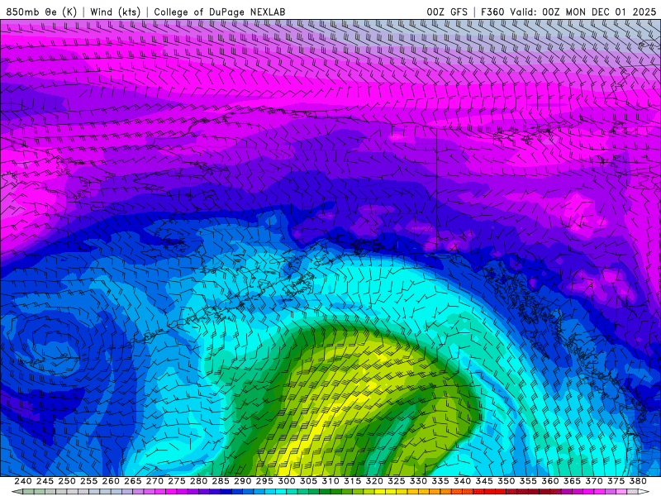Click the 240 value on the color scale
This screenshot has height=496, width=661.
tap(23, 481)
